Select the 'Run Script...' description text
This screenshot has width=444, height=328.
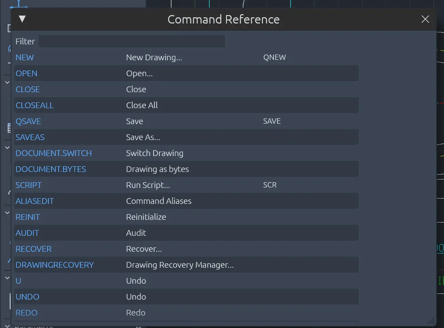click(148, 185)
